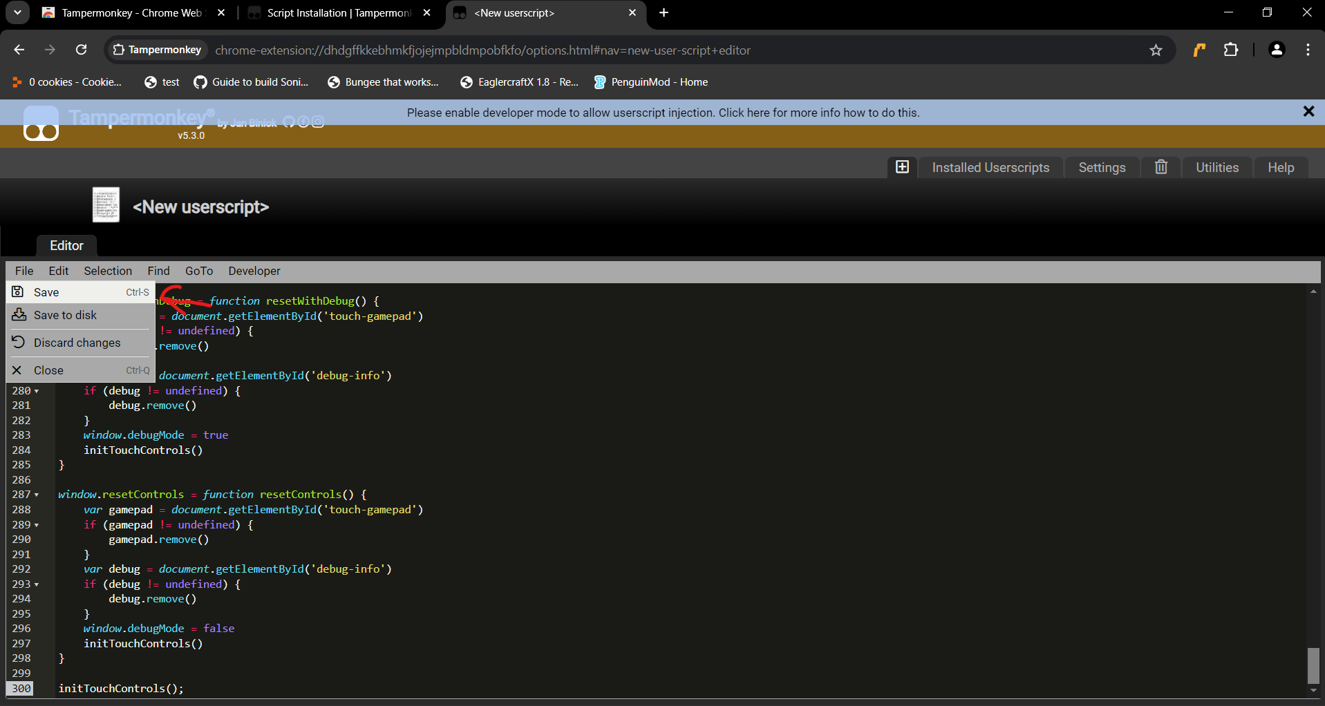
Task: Open the GoTo menu
Action: (x=199, y=271)
